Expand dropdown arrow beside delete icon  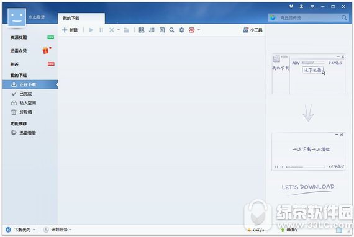coord(119,30)
